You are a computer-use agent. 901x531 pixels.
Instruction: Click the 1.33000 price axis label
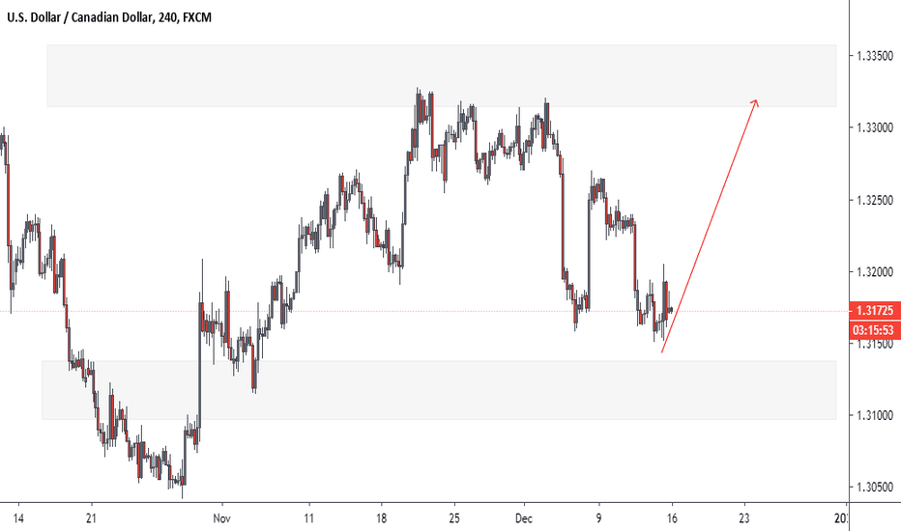(x=875, y=127)
